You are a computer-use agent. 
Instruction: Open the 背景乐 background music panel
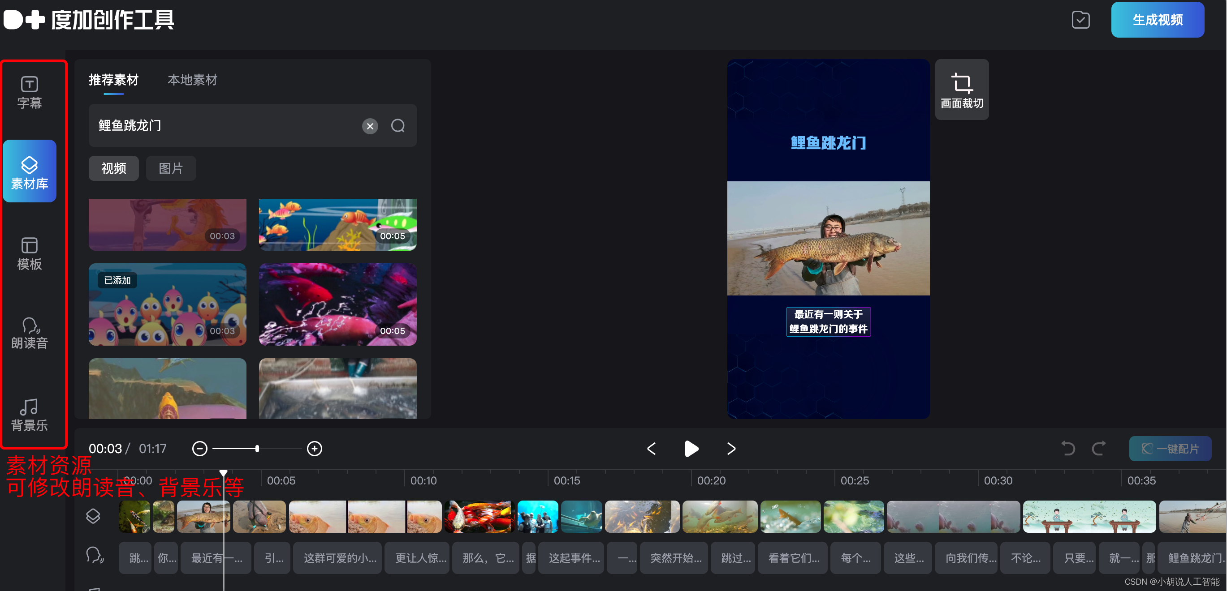pyautogui.click(x=30, y=415)
